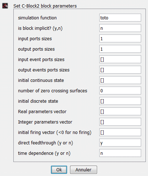Click the output ports sizes field

[x=120, y=49]
